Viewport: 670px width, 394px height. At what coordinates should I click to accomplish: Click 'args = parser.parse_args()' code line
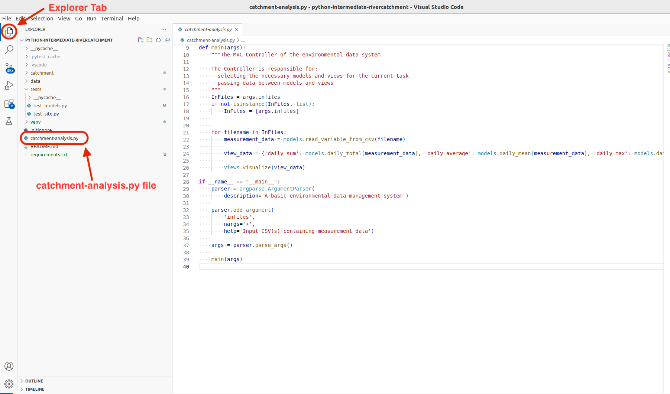point(252,245)
